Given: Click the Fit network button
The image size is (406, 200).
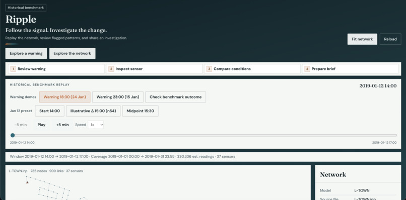Looking at the screenshot, I should coord(362,39).
